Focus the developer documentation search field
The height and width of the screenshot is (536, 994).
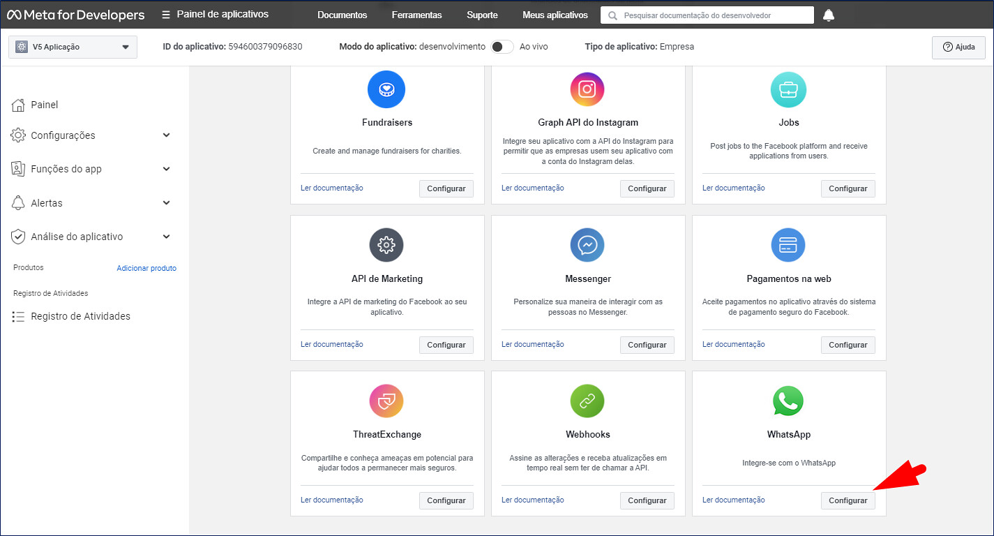pyautogui.click(x=707, y=15)
